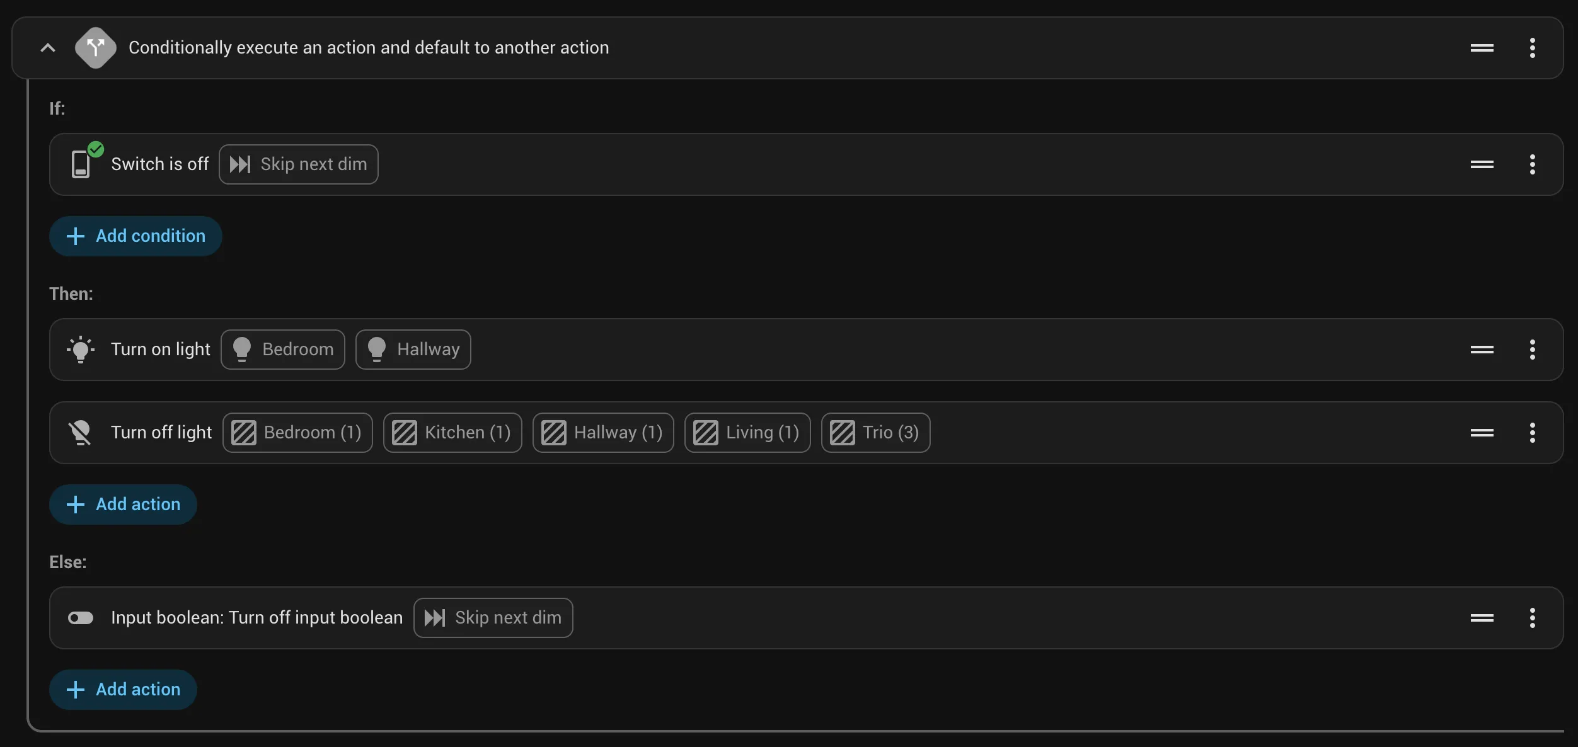Click the input boolean toggle icon
The image size is (1578, 747).
click(81, 618)
